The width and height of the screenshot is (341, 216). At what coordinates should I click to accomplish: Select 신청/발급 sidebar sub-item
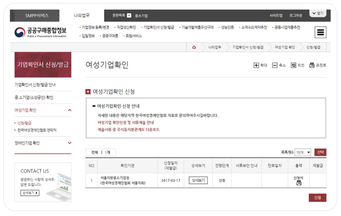(24, 123)
